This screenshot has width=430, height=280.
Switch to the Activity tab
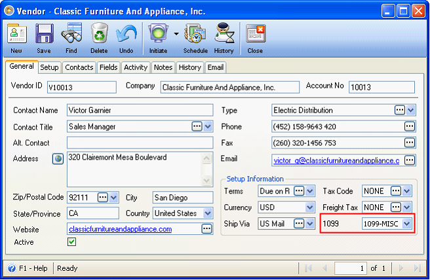136,67
